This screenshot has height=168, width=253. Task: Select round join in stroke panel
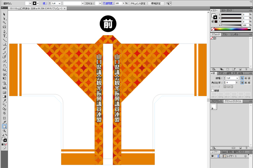click(x=245, y=83)
